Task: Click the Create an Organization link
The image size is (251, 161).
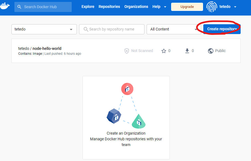Action: 126,133
